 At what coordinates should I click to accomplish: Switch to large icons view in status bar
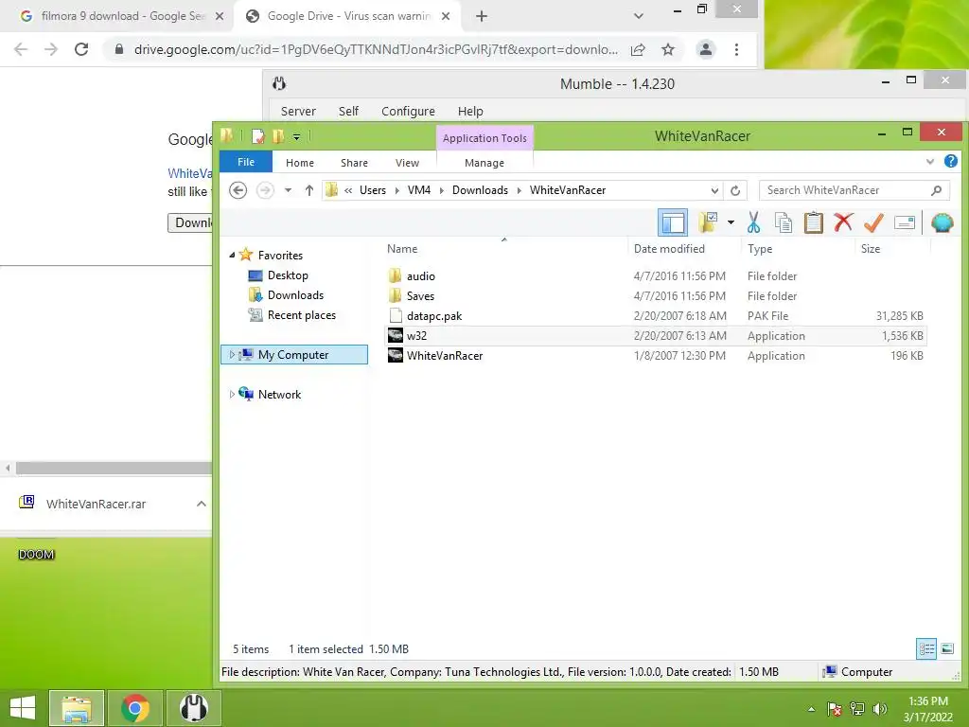[947, 649]
